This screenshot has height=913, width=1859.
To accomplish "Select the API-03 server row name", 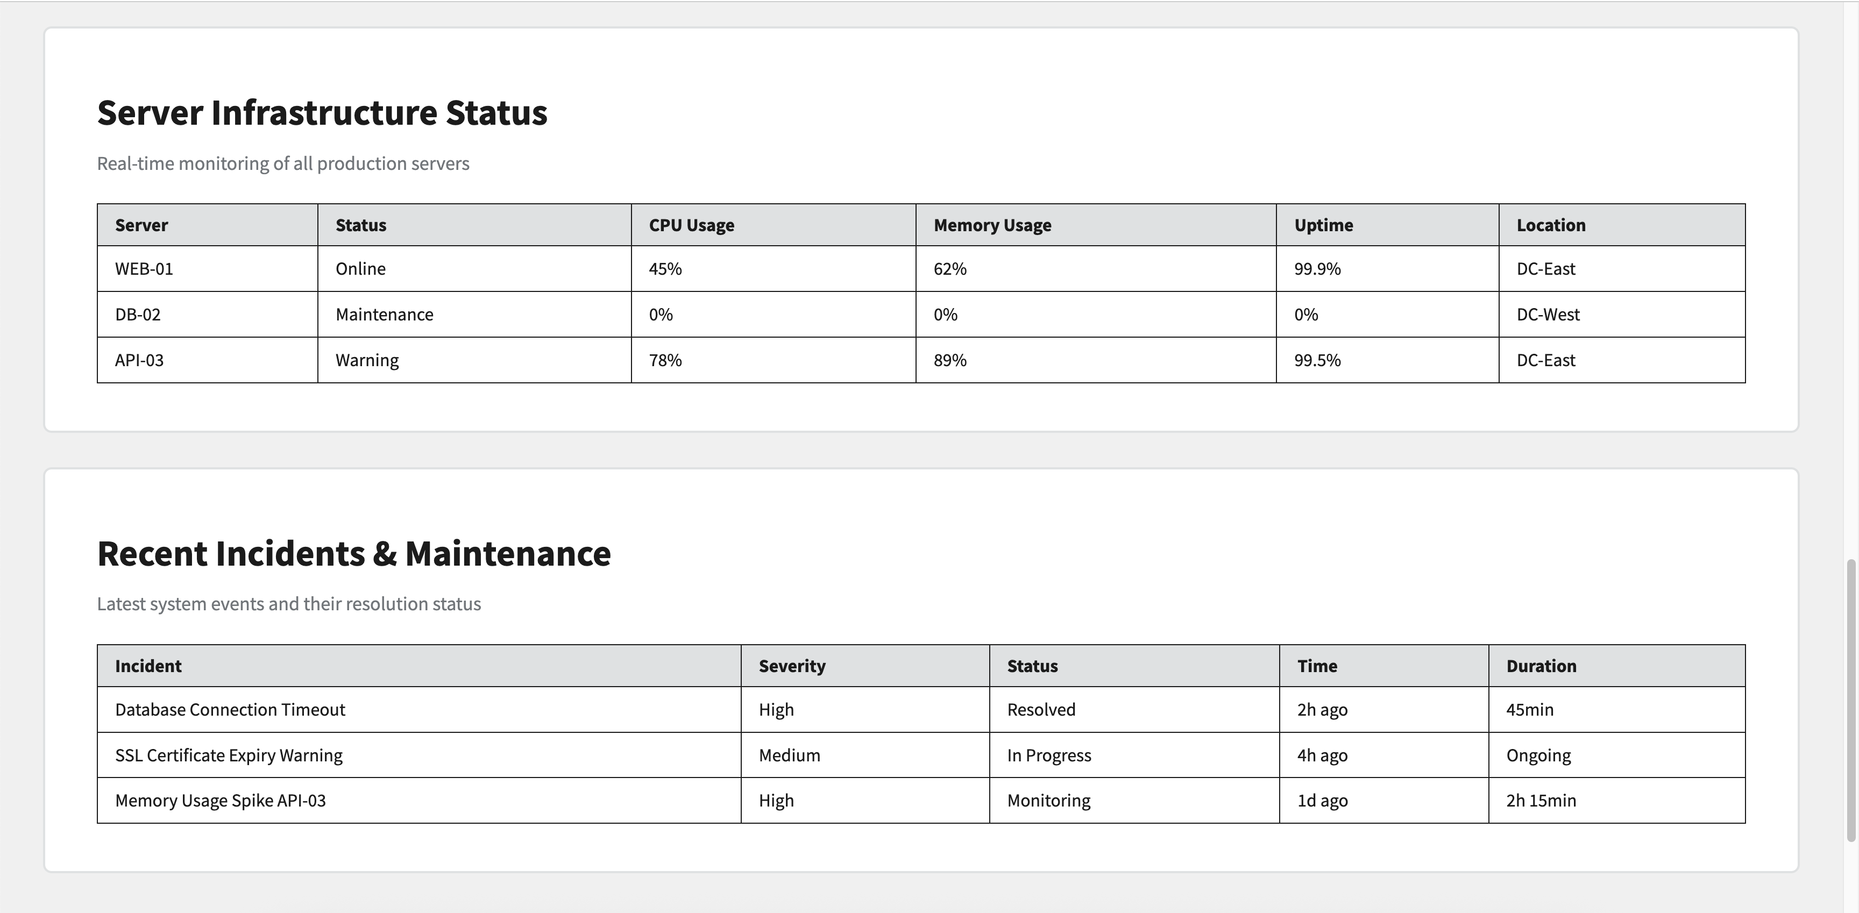I will point(139,360).
